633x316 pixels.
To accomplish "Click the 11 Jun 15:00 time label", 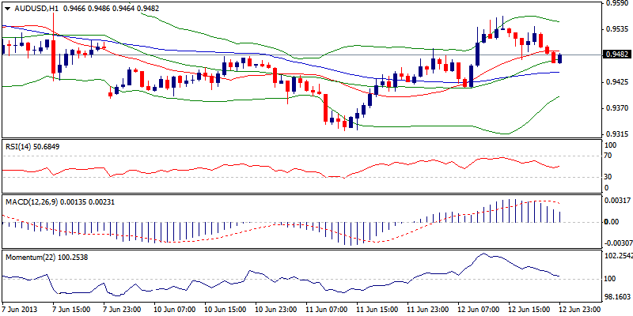I will coord(376,310).
